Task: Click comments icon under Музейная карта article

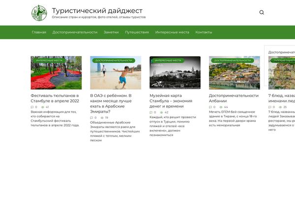Action: [151, 112]
